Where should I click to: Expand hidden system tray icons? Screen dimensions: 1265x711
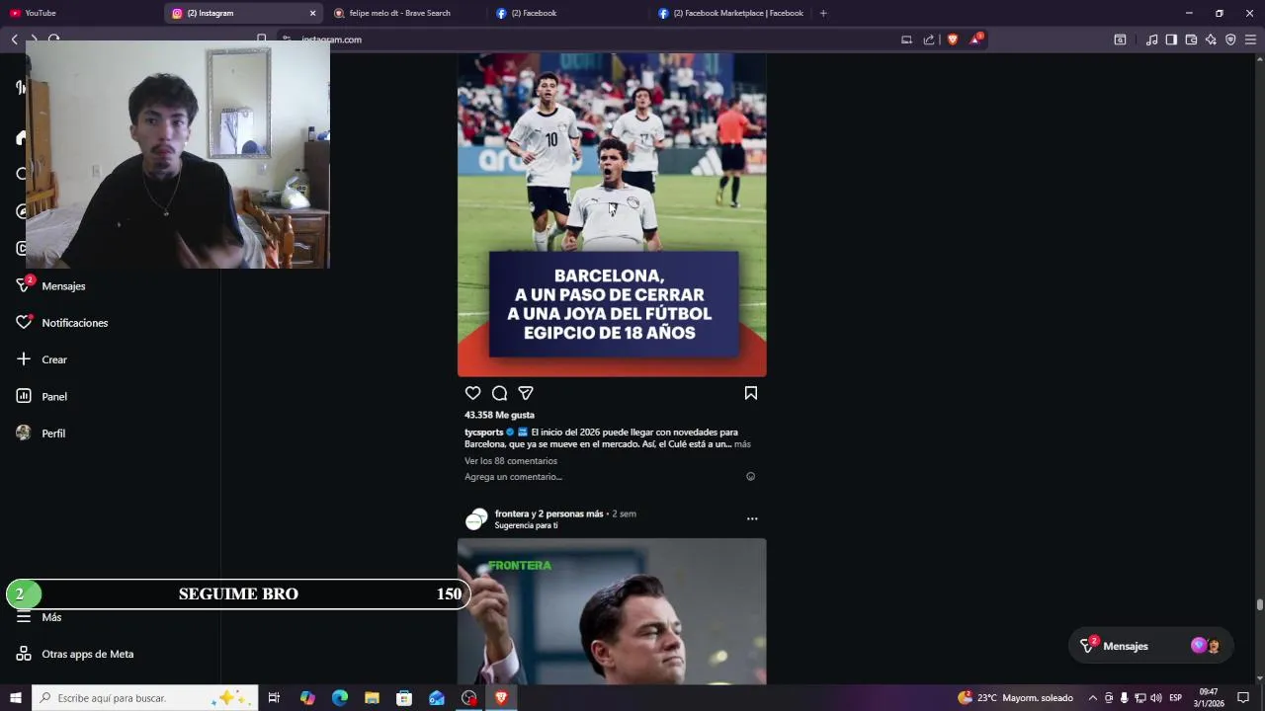pos(1092,698)
